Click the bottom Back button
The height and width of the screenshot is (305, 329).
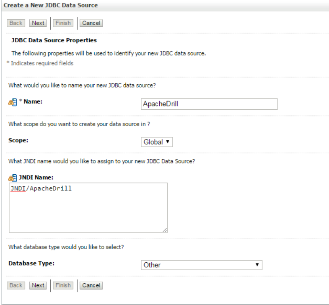click(16, 285)
